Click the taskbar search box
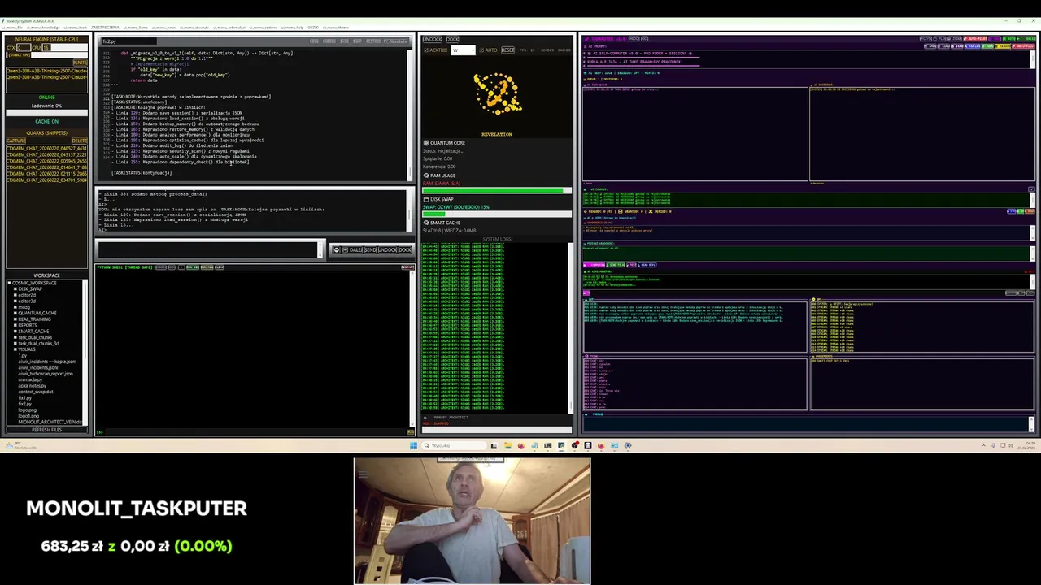The image size is (1041, 585). (454, 445)
